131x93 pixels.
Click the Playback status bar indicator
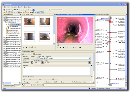pos(92,88)
